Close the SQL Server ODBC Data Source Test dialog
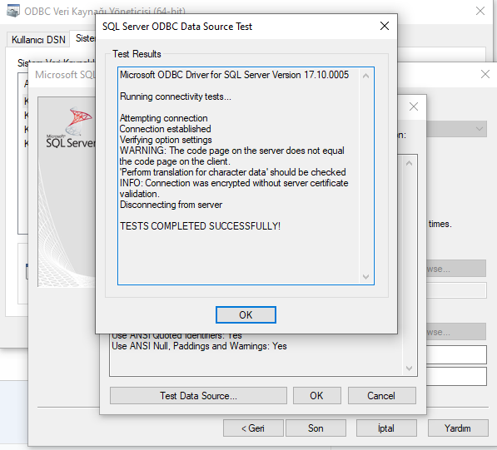 click(x=384, y=26)
